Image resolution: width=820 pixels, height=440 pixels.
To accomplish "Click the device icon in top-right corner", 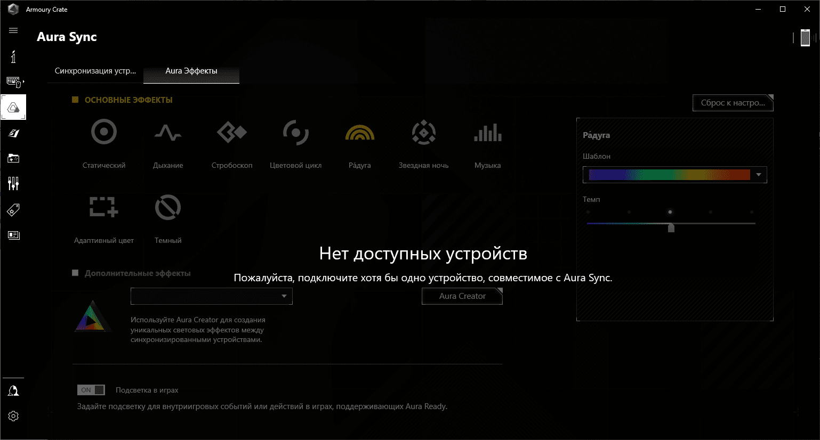I will (805, 38).
